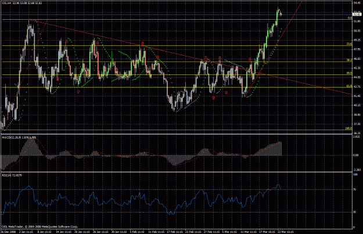Image resolution: width=363 pixels, height=234 pixels.
Task: Click the 100 level on RSI scale
Action: coord(355,175)
